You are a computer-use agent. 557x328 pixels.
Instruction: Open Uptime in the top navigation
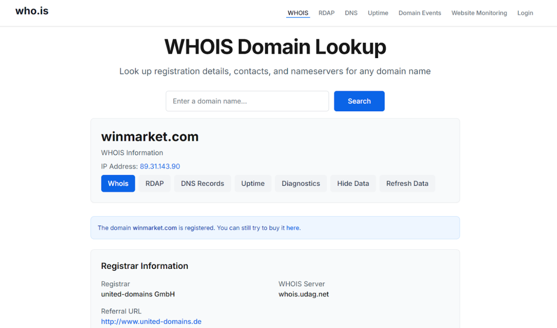pos(377,13)
